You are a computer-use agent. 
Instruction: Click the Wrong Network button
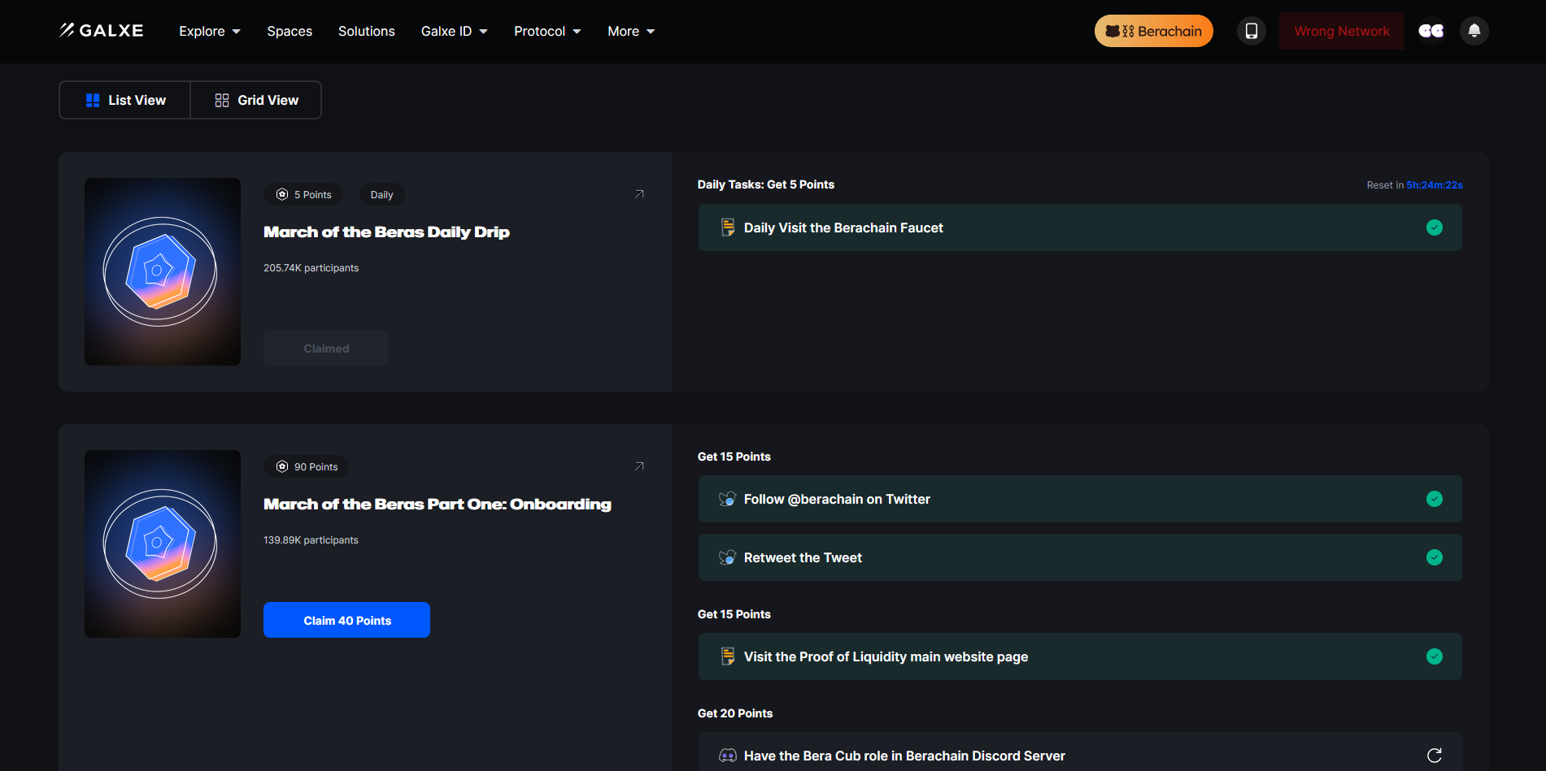click(1341, 31)
